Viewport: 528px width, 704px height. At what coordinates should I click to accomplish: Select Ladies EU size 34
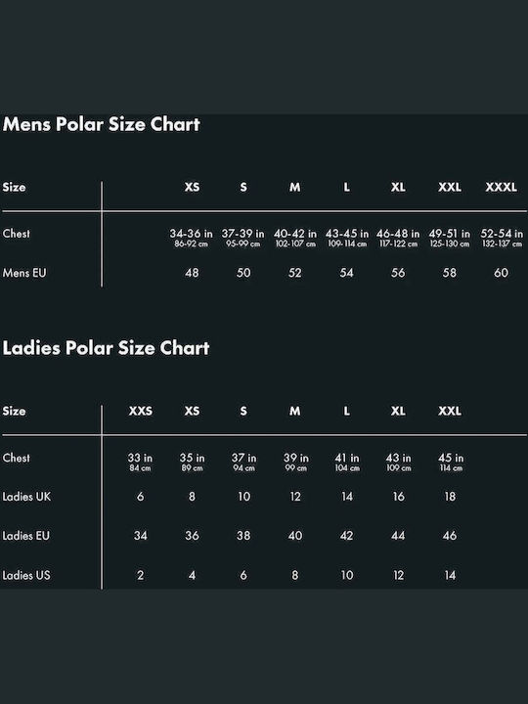pyautogui.click(x=141, y=535)
